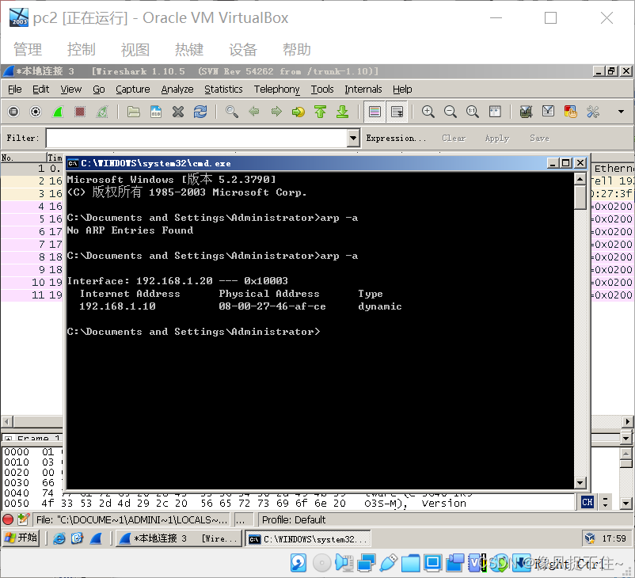Open the capture options icon
The width and height of the screenshot is (635, 578).
coord(36,112)
